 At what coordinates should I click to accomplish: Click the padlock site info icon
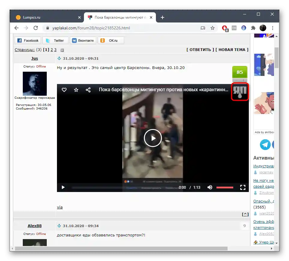48,28
